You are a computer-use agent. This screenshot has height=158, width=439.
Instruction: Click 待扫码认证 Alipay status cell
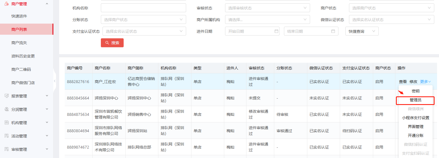[x=352, y=131]
